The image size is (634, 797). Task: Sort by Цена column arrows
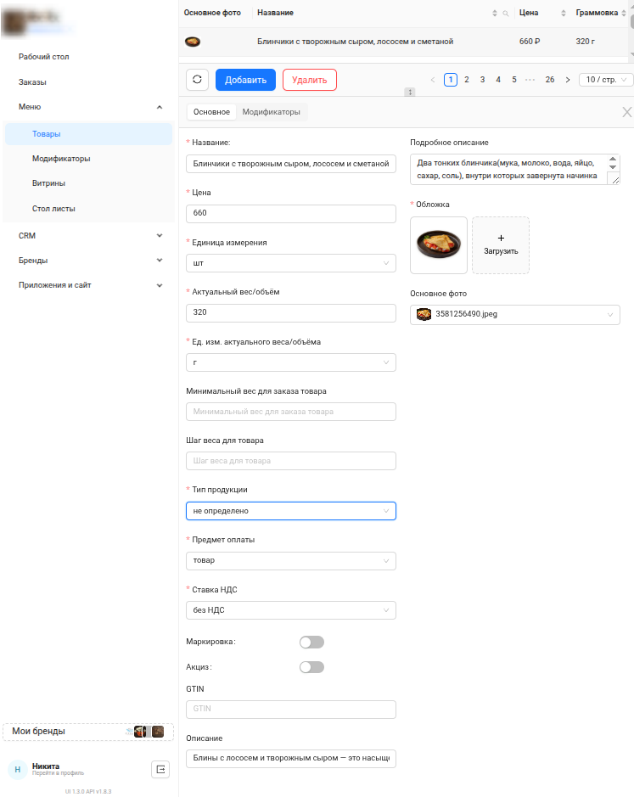563,14
